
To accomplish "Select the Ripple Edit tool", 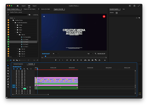I will click(8, 71).
